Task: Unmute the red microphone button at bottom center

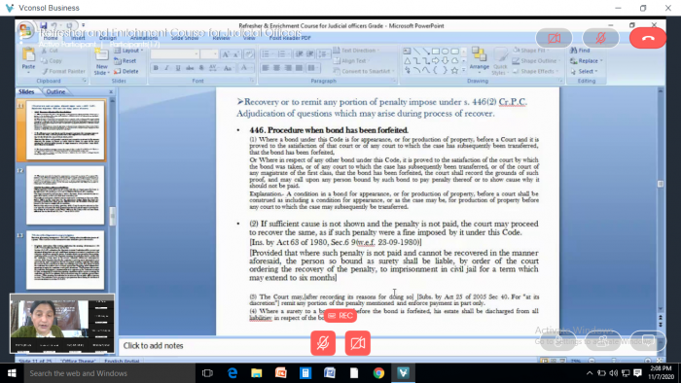Action: 323,343
